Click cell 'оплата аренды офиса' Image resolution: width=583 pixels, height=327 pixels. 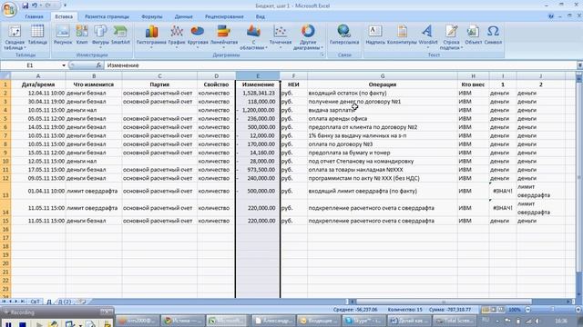coord(383,119)
